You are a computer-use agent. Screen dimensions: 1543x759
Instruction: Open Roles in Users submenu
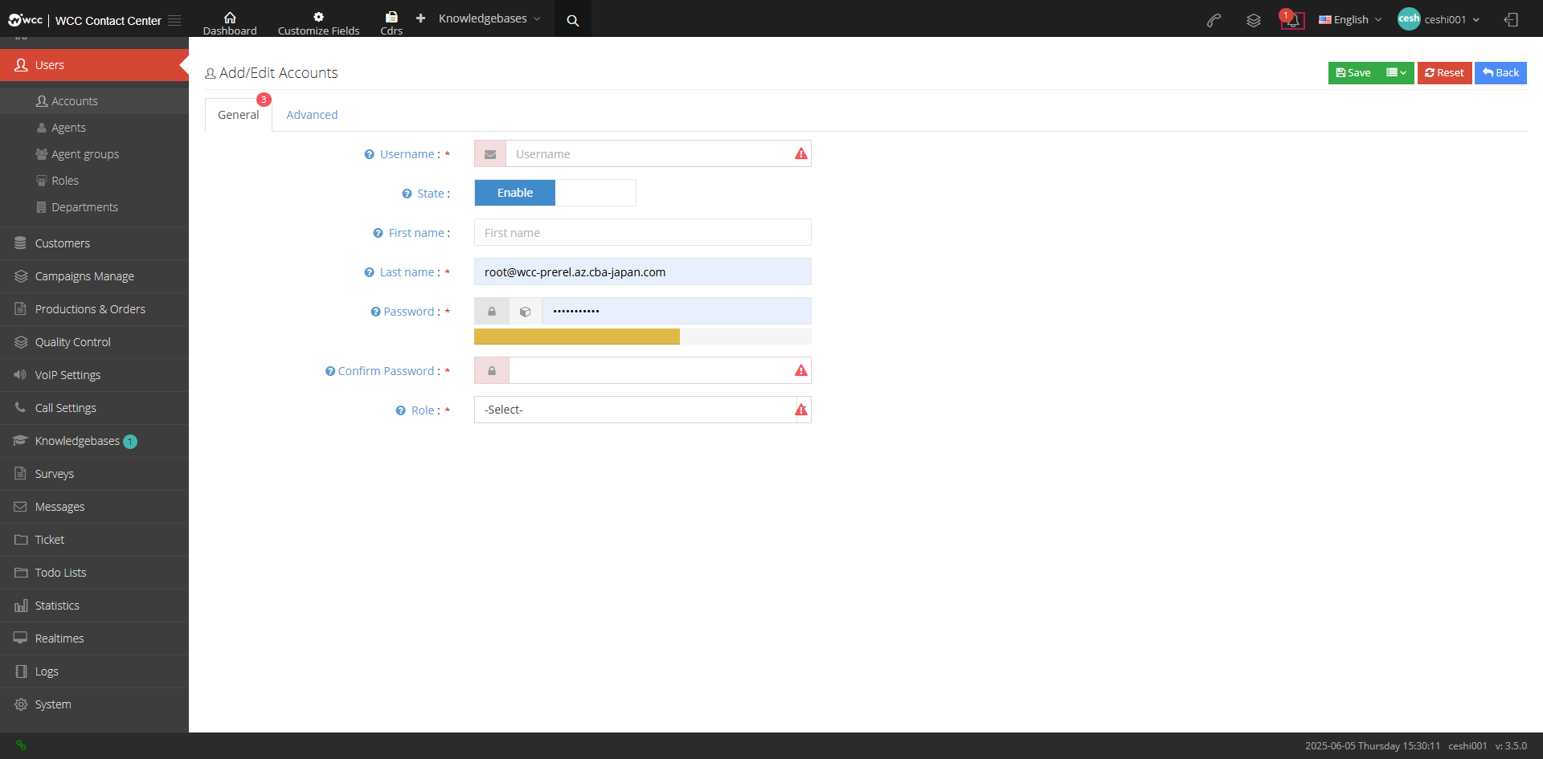94,181
